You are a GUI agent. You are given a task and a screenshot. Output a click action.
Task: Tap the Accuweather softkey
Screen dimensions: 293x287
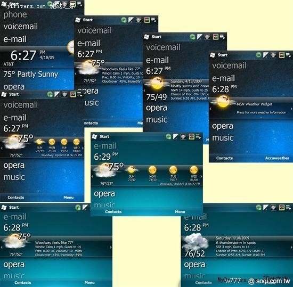click(x=277, y=158)
